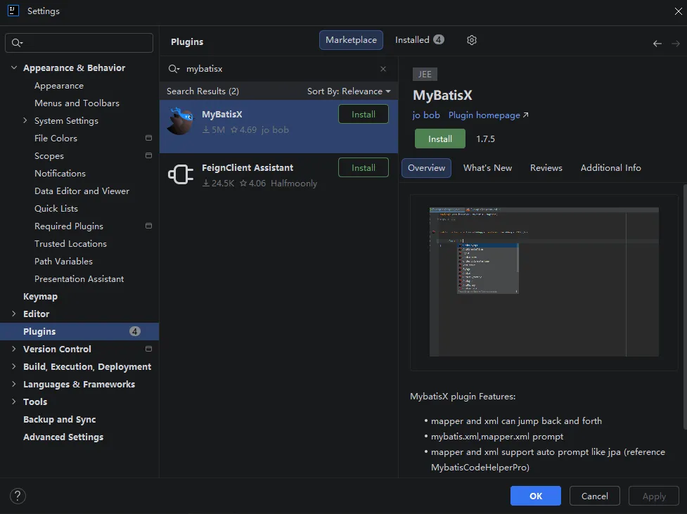Open the What's New tab
687x514 pixels.
point(487,168)
